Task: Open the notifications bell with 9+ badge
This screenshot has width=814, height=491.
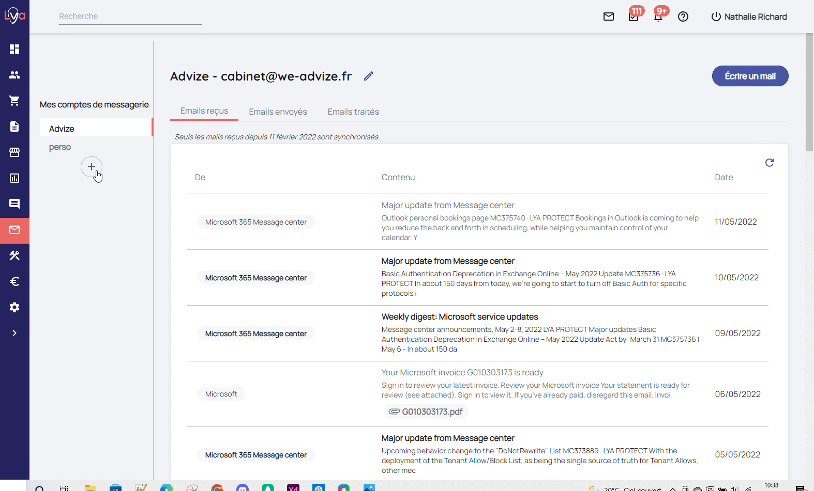Action: (658, 17)
